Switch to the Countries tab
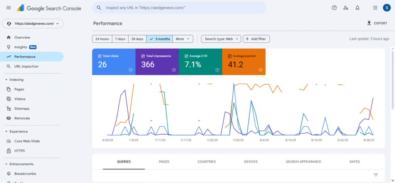395x183 pixels. [206, 162]
